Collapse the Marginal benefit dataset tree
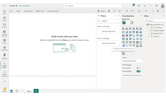The height and width of the screenshot is (96, 166). tap(146, 25)
